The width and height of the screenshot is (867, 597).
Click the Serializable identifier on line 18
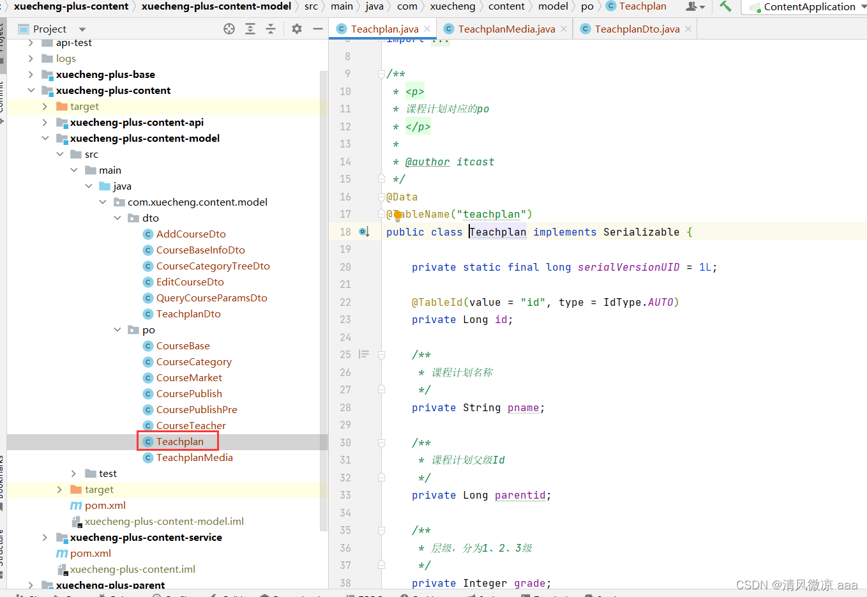[x=641, y=232]
